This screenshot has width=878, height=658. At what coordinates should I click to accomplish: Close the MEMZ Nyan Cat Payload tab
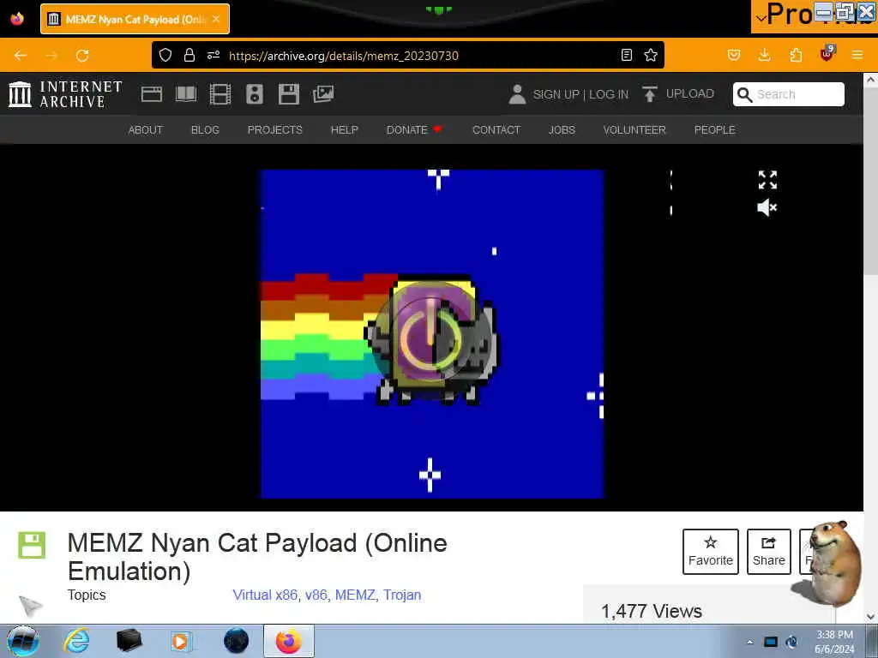pos(216,19)
